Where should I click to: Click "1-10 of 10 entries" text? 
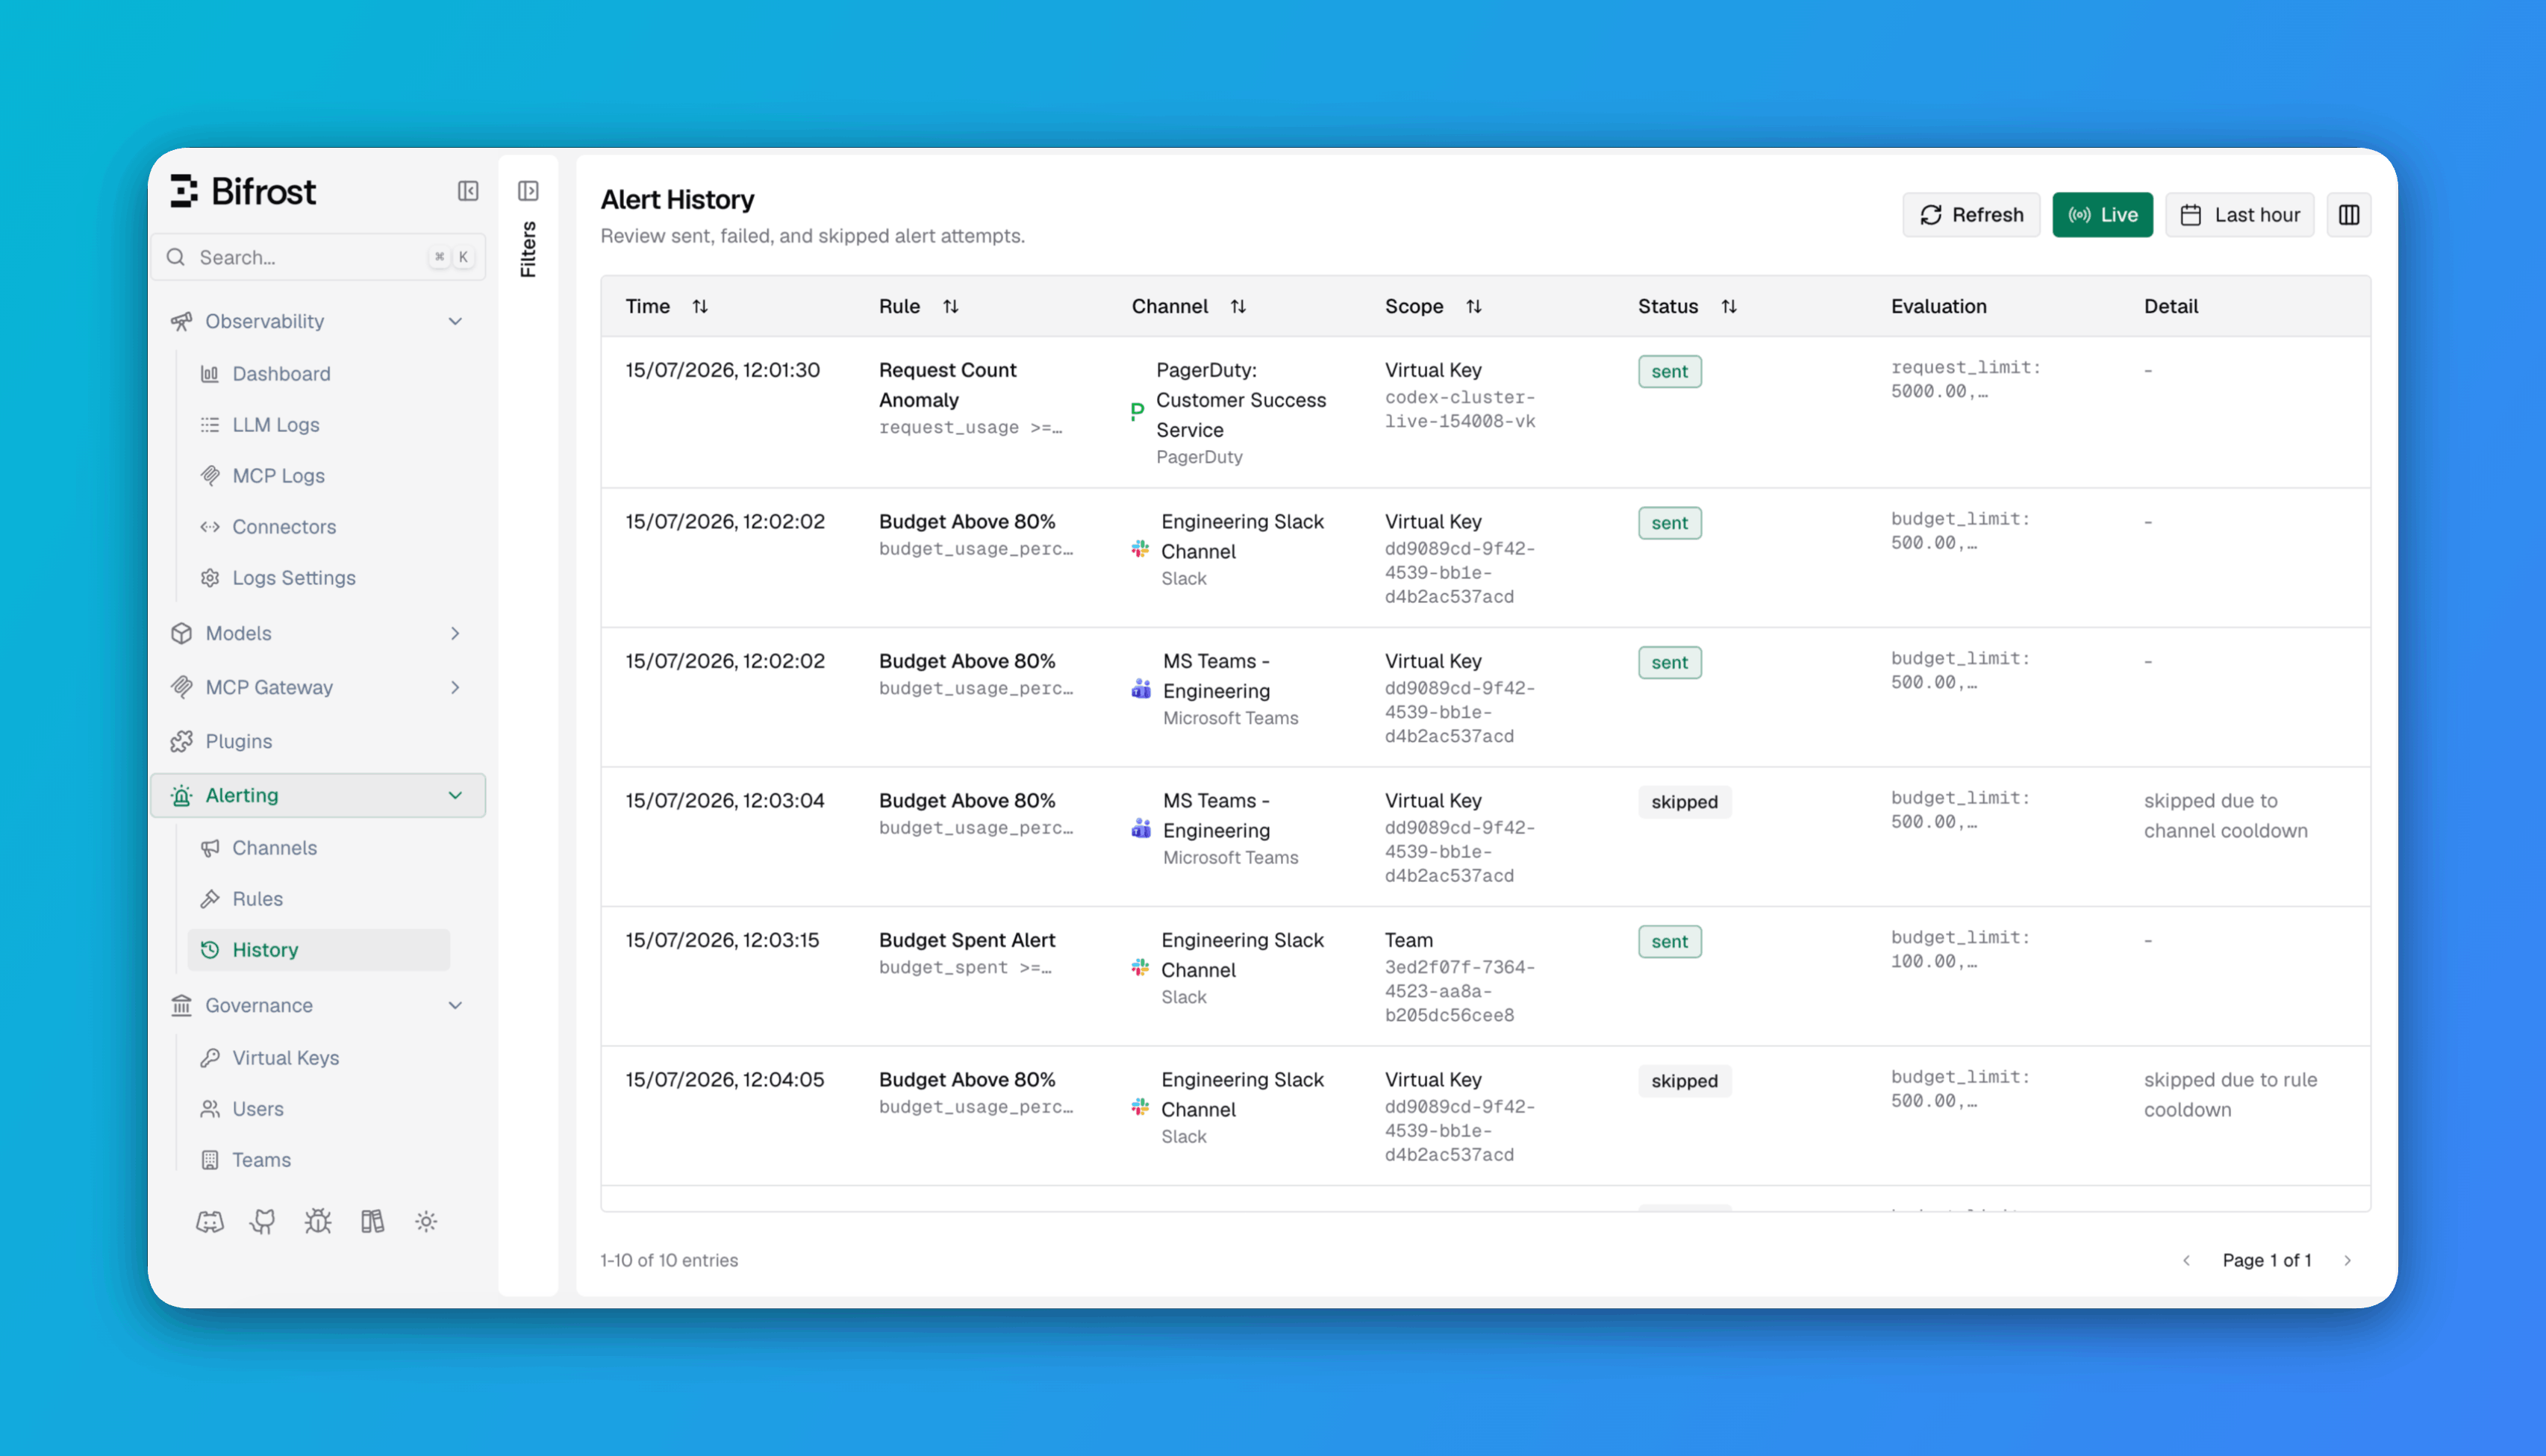coord(669,1260)
